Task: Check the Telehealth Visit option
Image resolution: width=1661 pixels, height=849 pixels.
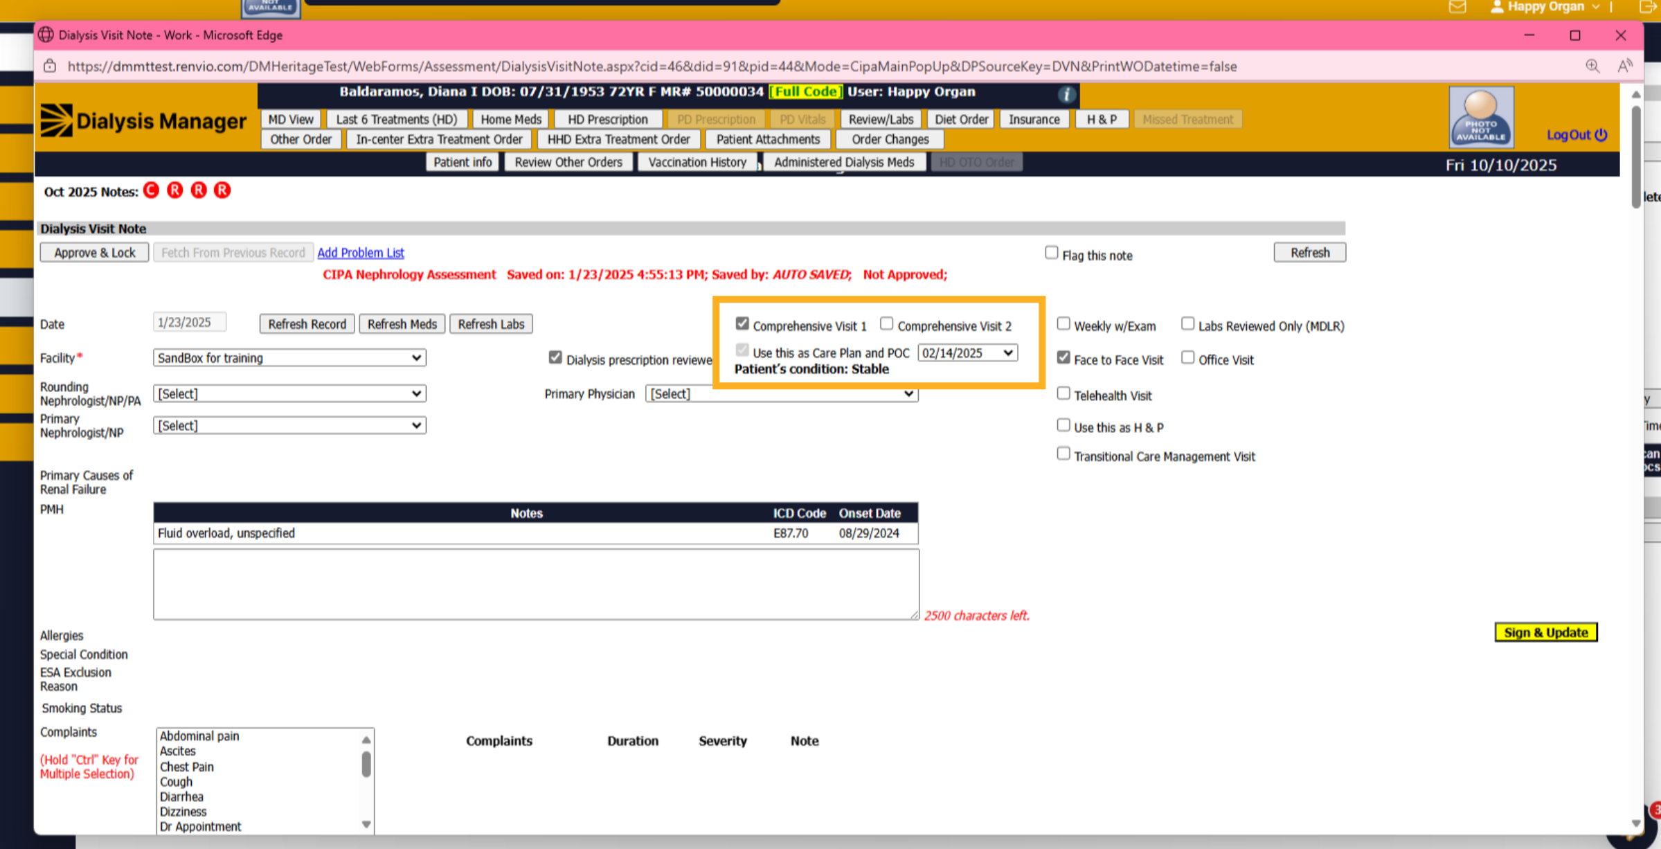Action: click(x=1063, y=393)
